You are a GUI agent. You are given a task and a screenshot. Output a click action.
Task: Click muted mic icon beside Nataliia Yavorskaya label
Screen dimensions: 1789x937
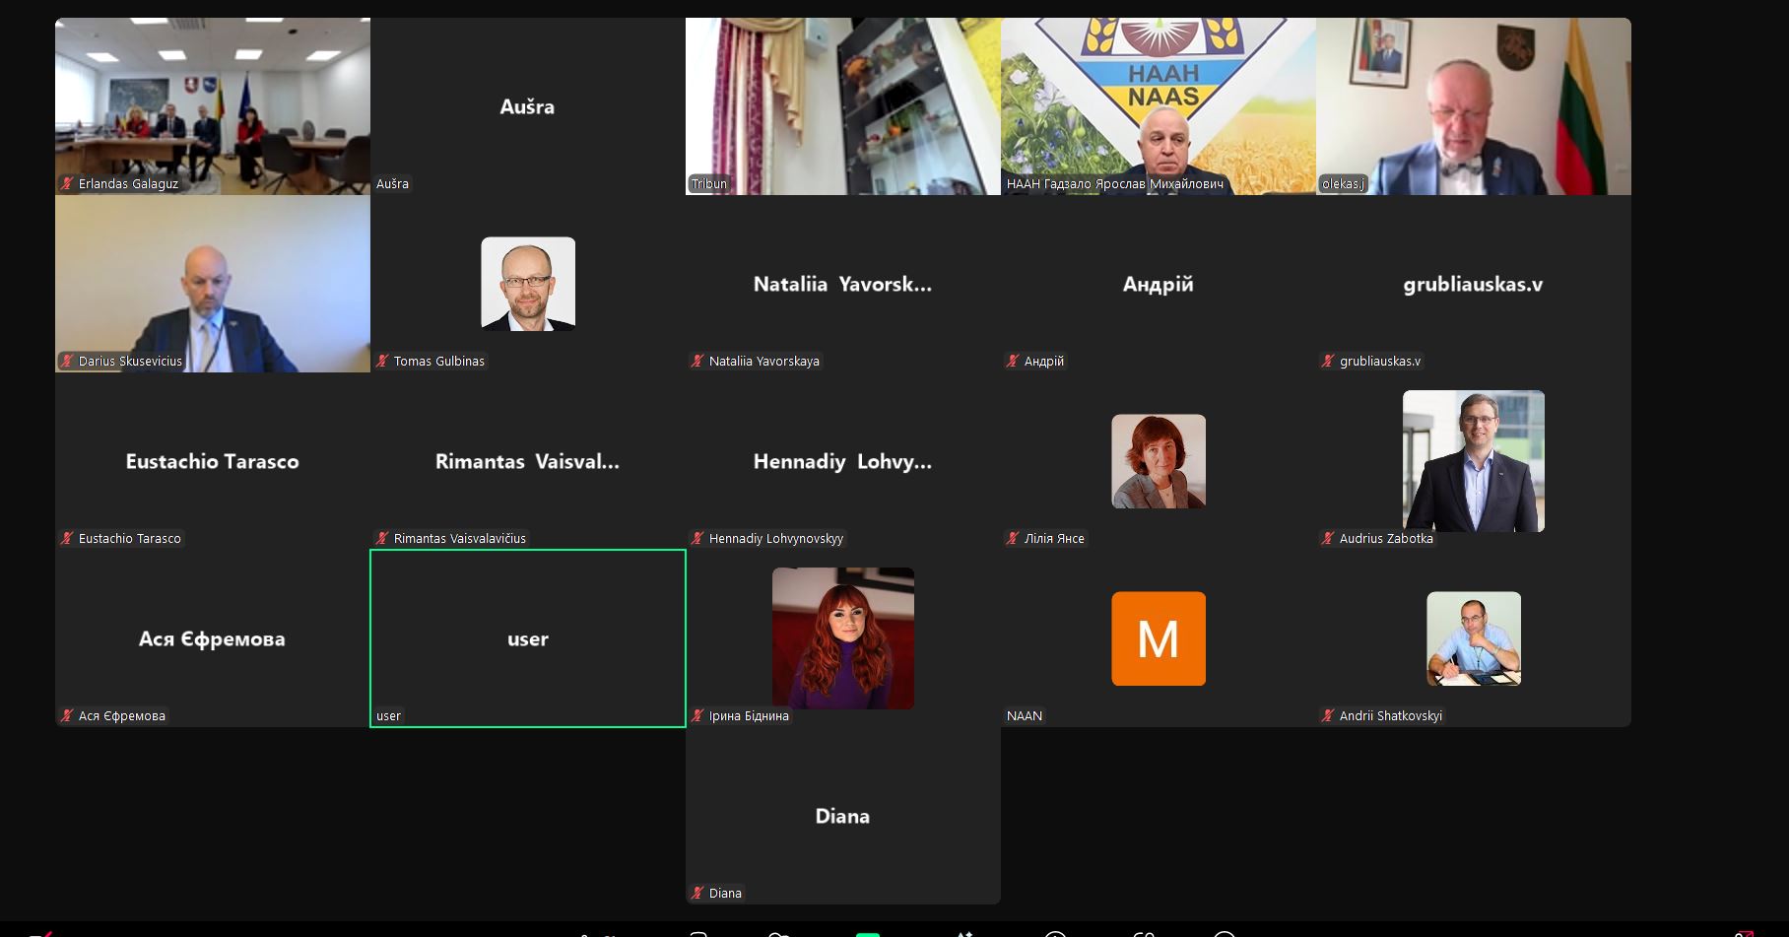[697, 362]
